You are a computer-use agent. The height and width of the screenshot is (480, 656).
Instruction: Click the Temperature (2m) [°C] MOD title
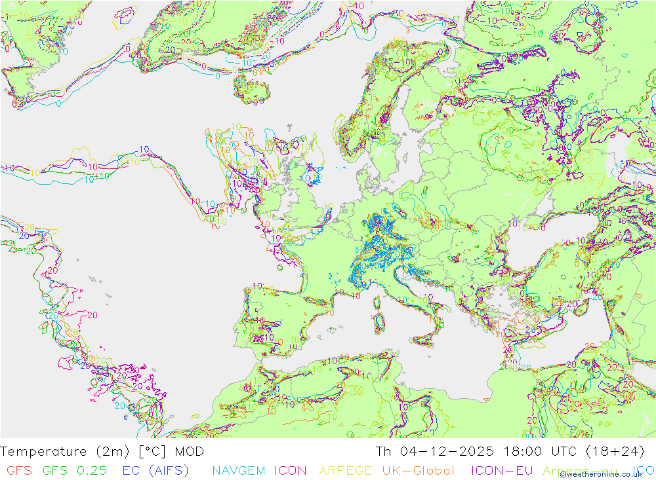coord(102,452)
